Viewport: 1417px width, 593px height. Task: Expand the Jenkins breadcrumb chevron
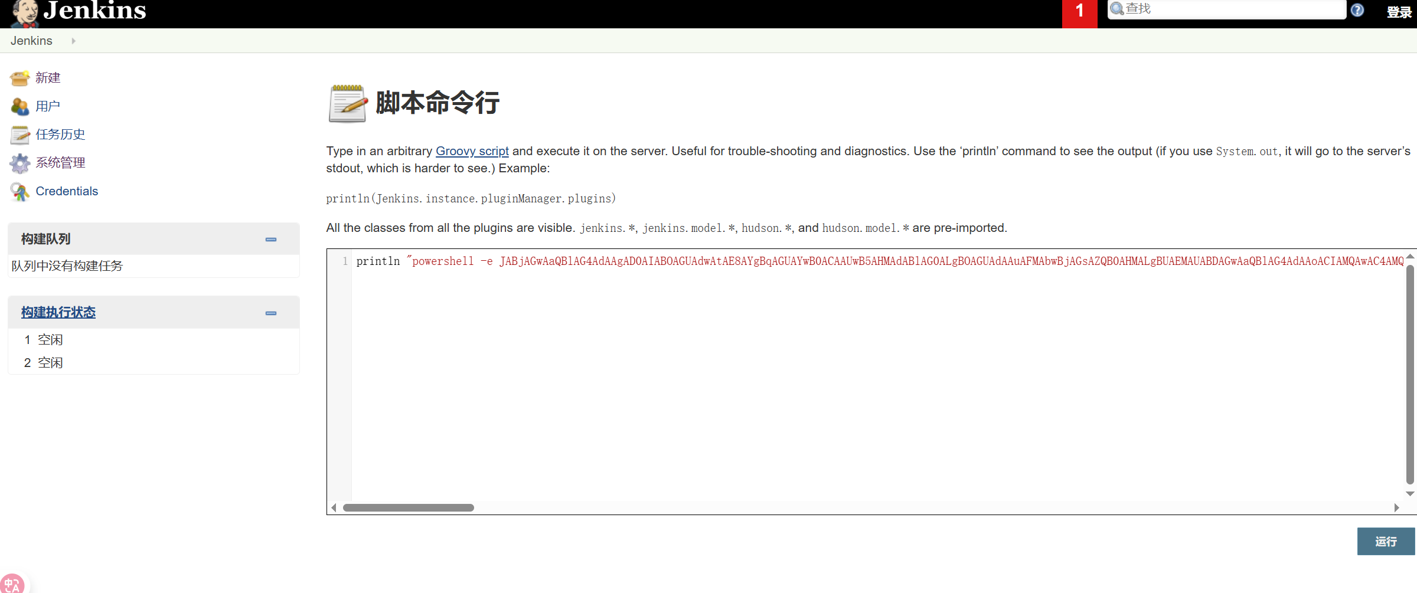[x=73, y=41]
